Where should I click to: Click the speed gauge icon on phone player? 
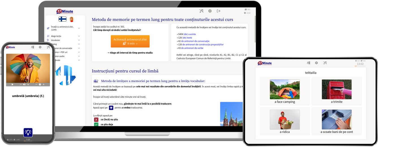click(40, 84)
